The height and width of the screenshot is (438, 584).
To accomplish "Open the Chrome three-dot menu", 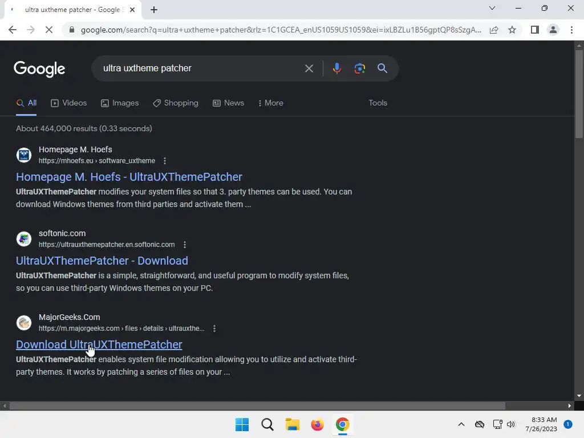I will pyautogui.click(x=571, y=30).
